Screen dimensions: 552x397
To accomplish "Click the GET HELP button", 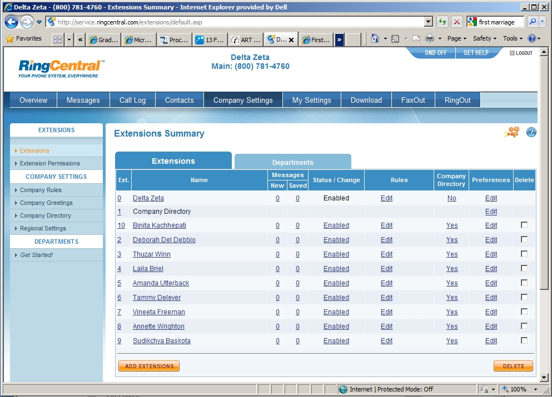I will 476,53.
